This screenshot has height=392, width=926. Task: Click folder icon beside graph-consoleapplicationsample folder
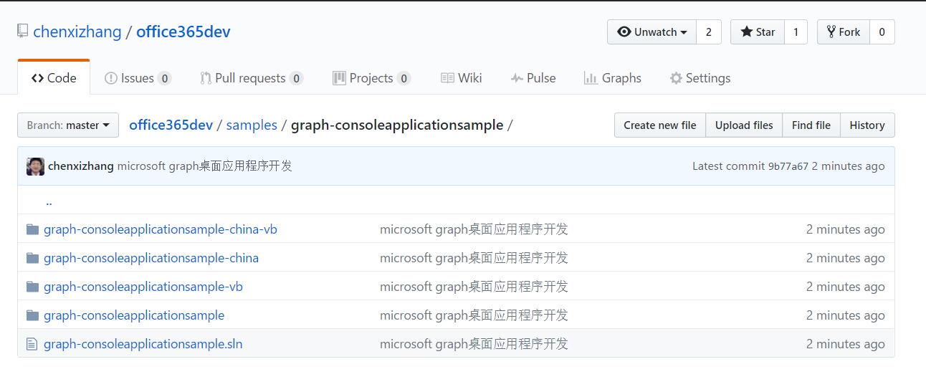pos(32,315)
